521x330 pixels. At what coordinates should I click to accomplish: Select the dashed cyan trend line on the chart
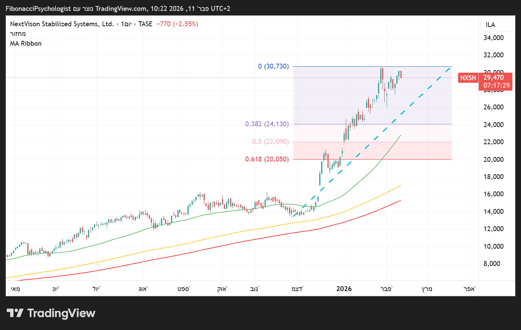[x=372, y=142]
